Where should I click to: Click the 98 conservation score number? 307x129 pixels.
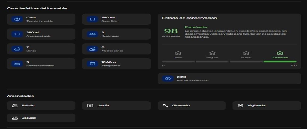[171, 31]
